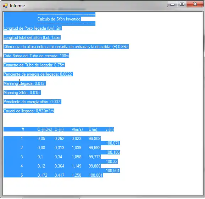Click y value 100,501
Image resolution: width=205 pixels, height=199 pixels.
pos(113,171)
